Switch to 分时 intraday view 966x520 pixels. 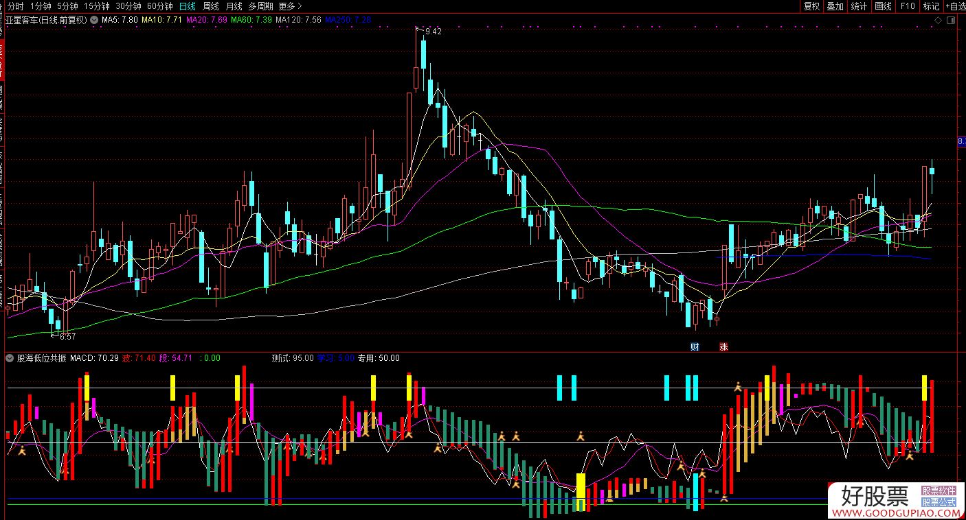coord(15,6)
